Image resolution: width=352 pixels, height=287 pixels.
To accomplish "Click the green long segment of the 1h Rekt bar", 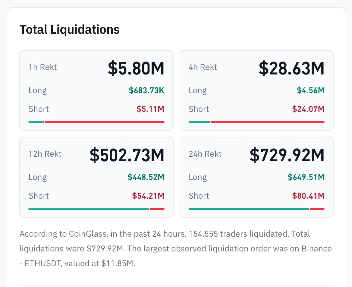I will [36, 122].
